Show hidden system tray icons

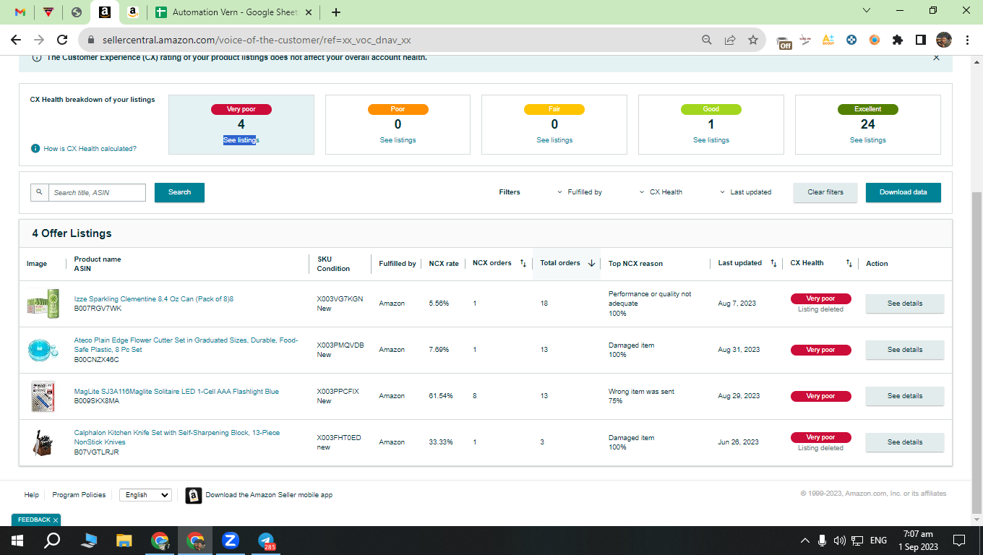click(805, 541)
